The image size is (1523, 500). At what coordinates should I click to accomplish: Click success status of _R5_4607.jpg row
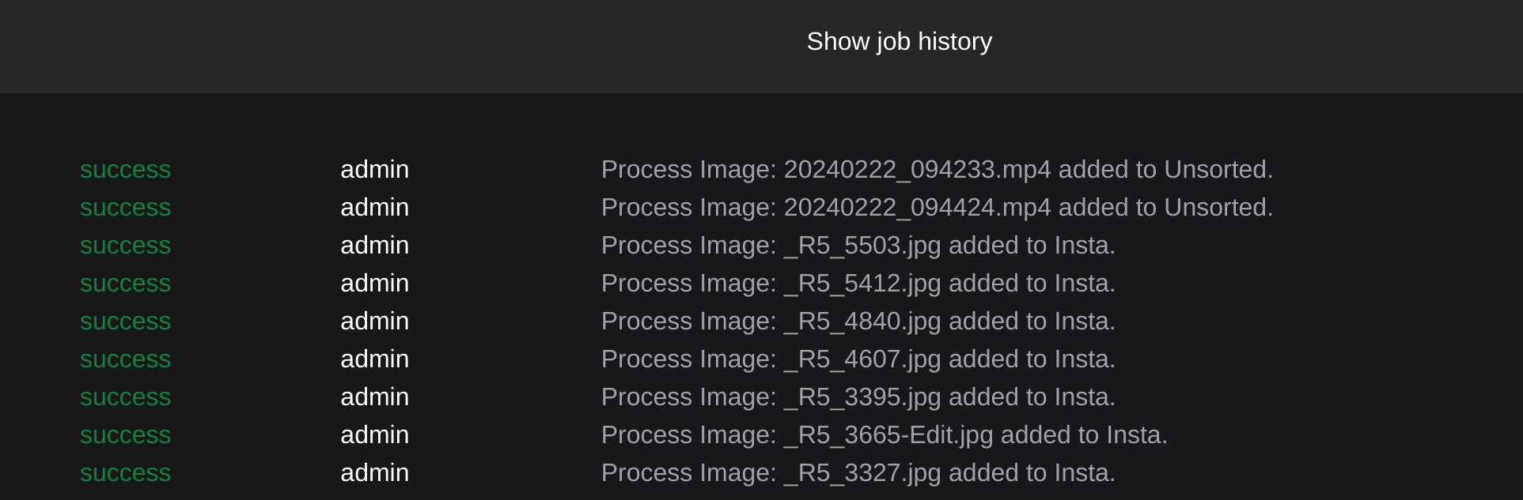[x=125, y=359]
